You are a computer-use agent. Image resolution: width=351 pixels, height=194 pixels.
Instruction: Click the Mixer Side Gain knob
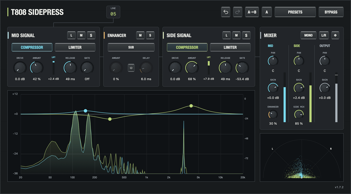pos(299,88)
